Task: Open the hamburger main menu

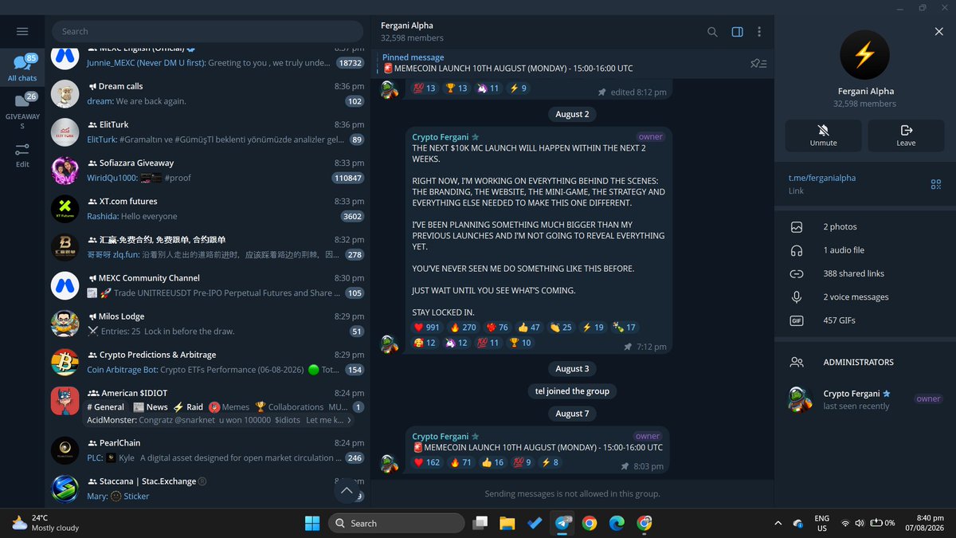Action: (x=22, y=31)
